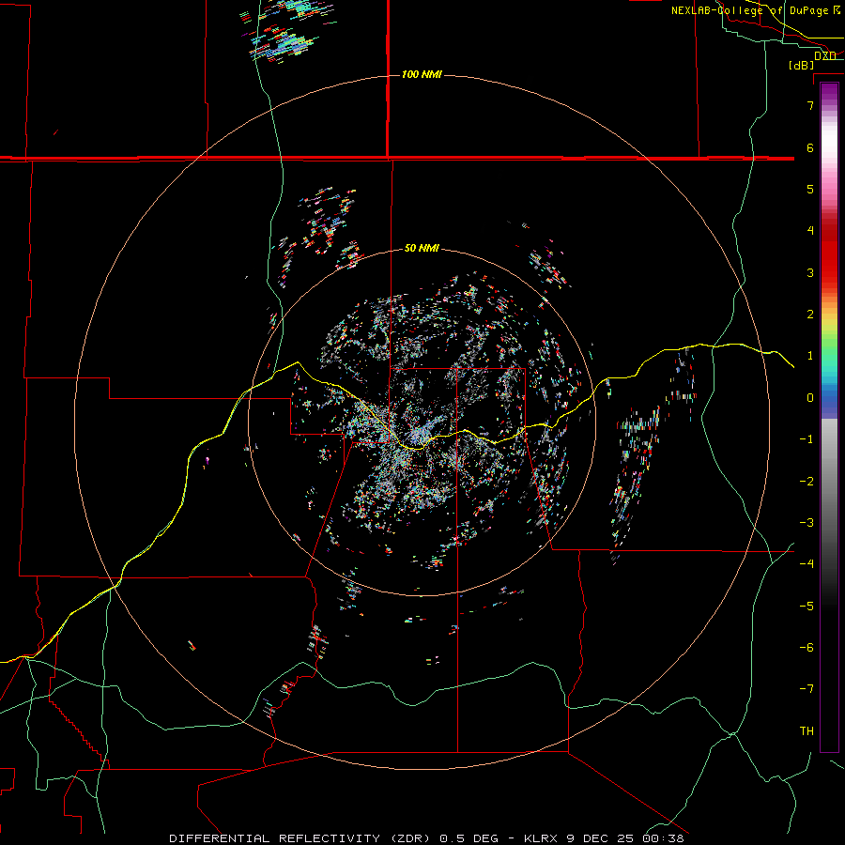This screenshot has height=845, width=845.
Task: Click the 0.5 DEG elevation text
Action: click(x=469, y=838)
